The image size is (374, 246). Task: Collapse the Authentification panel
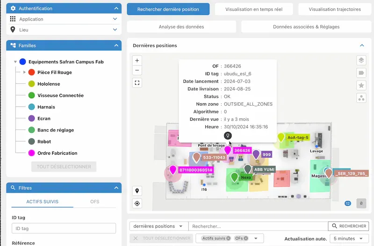click(116, 8)
